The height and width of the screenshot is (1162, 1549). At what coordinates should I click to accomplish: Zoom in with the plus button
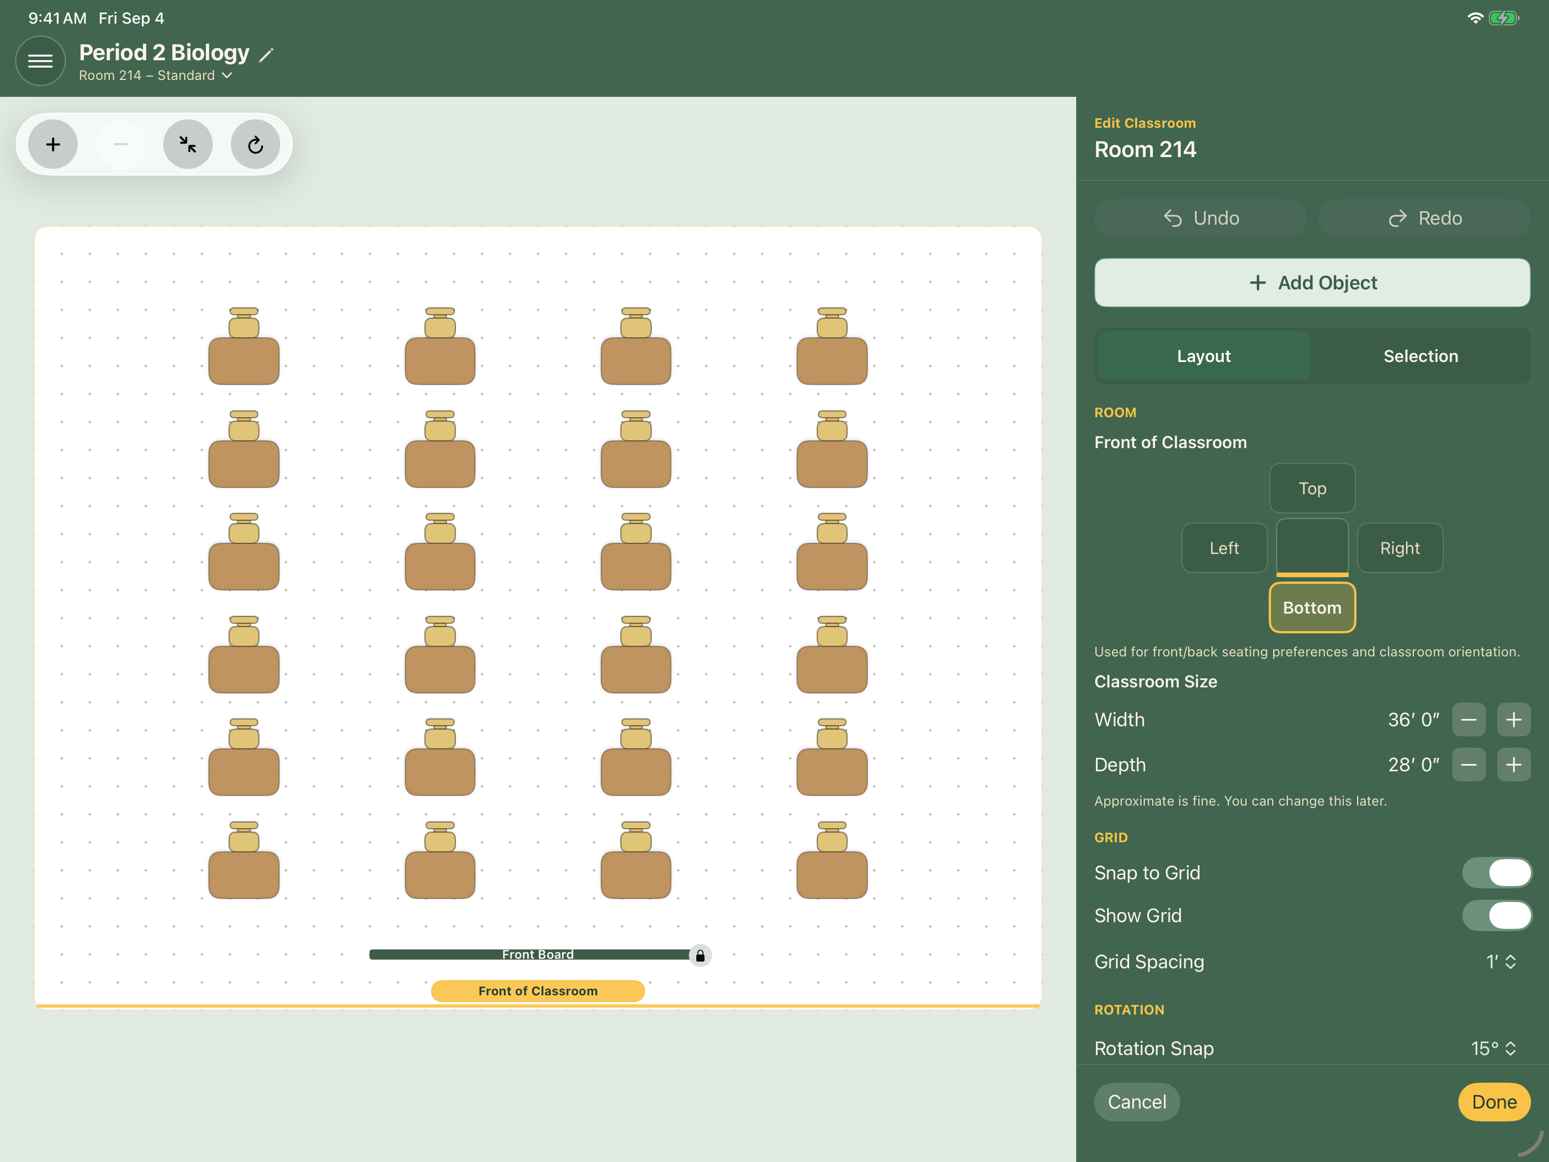click(x=52, y=144)
